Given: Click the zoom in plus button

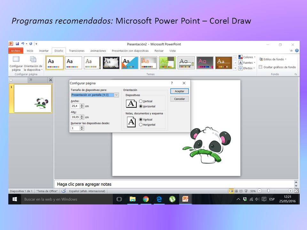Looking at the screenshot, I should (290, 191).
